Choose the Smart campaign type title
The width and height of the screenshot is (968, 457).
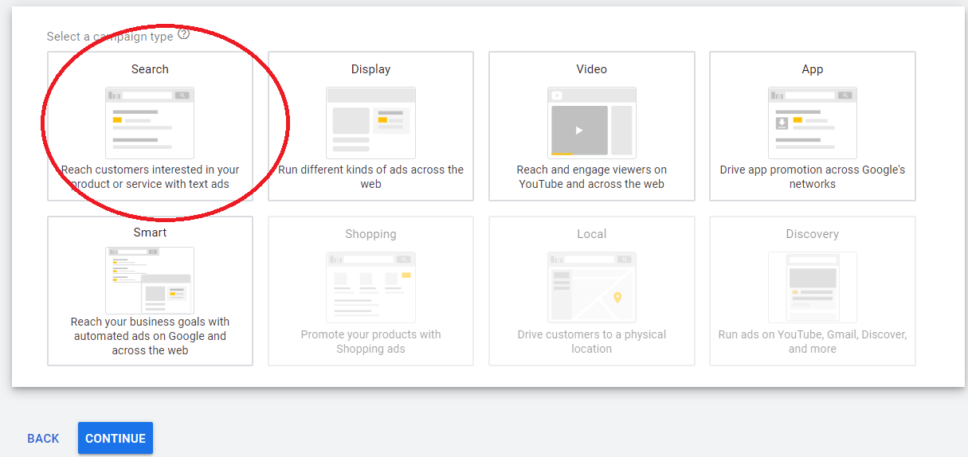(150, 232)
